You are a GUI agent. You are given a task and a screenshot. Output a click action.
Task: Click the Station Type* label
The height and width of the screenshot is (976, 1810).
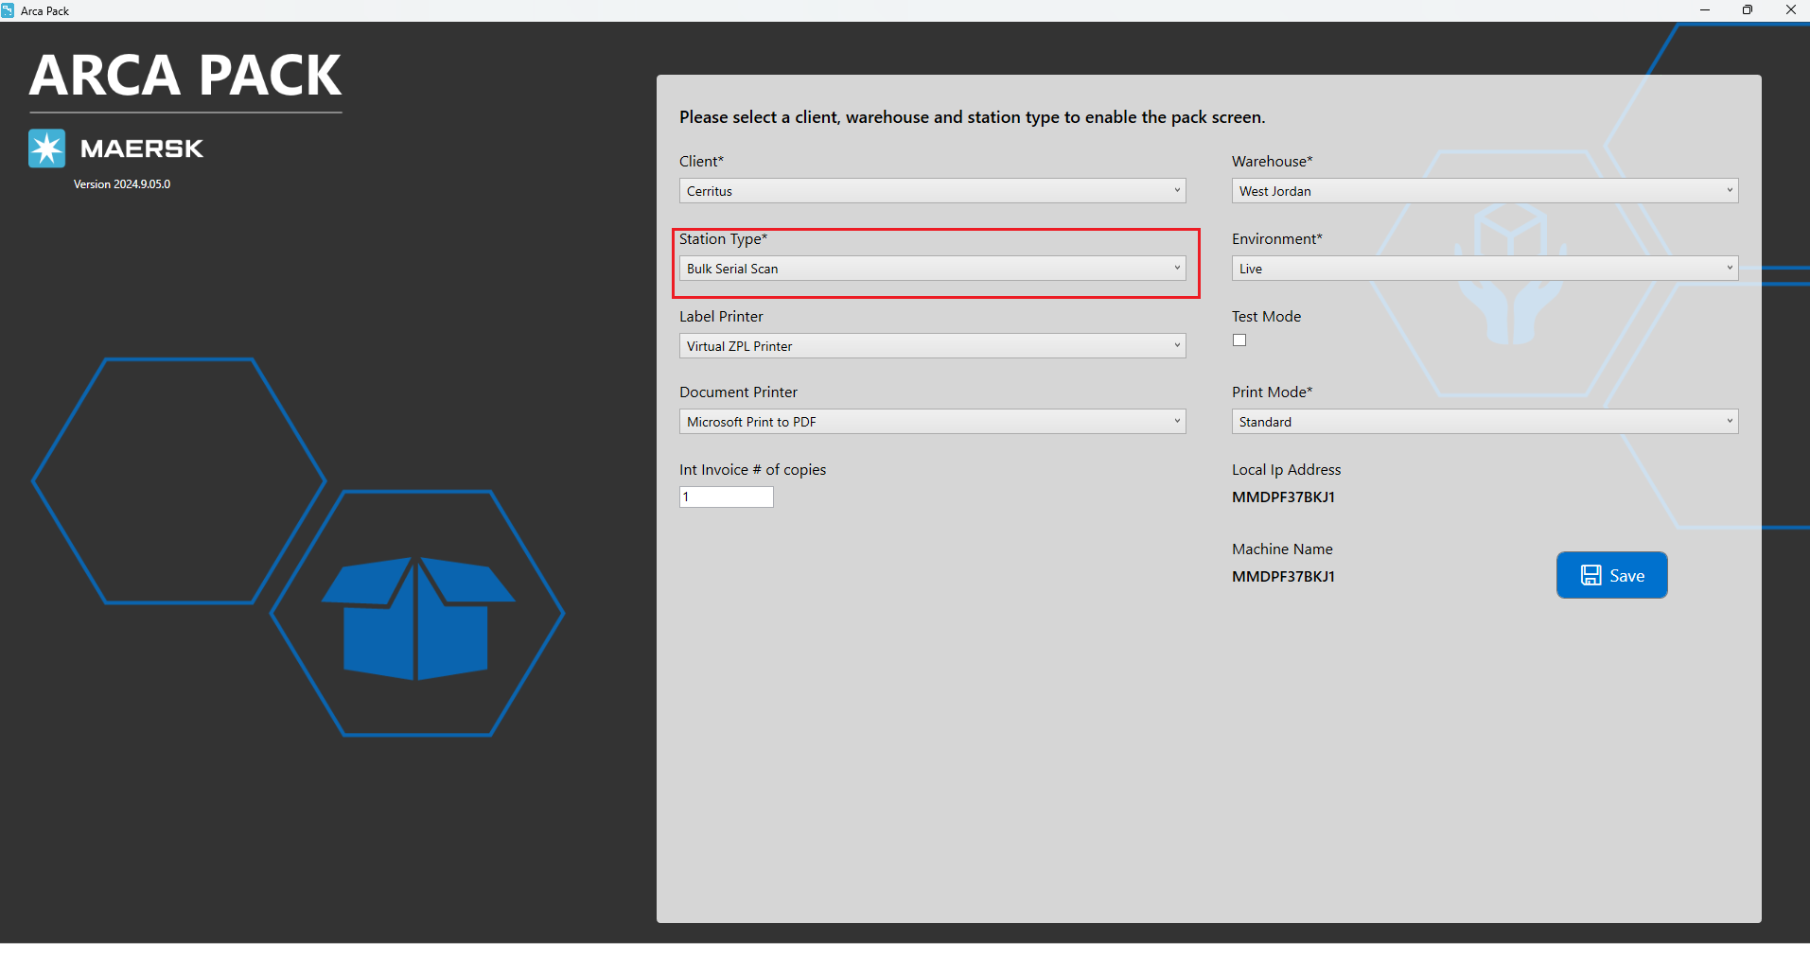click(723, 239)
